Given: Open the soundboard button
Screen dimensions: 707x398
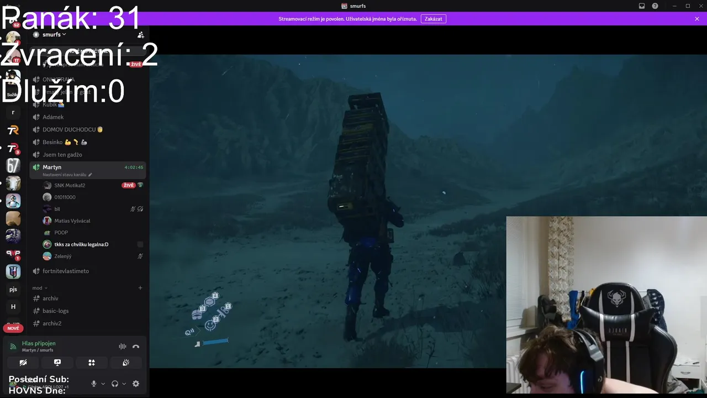Looking at the screenshot, I should pyautogui.click(x=126, y=363).
